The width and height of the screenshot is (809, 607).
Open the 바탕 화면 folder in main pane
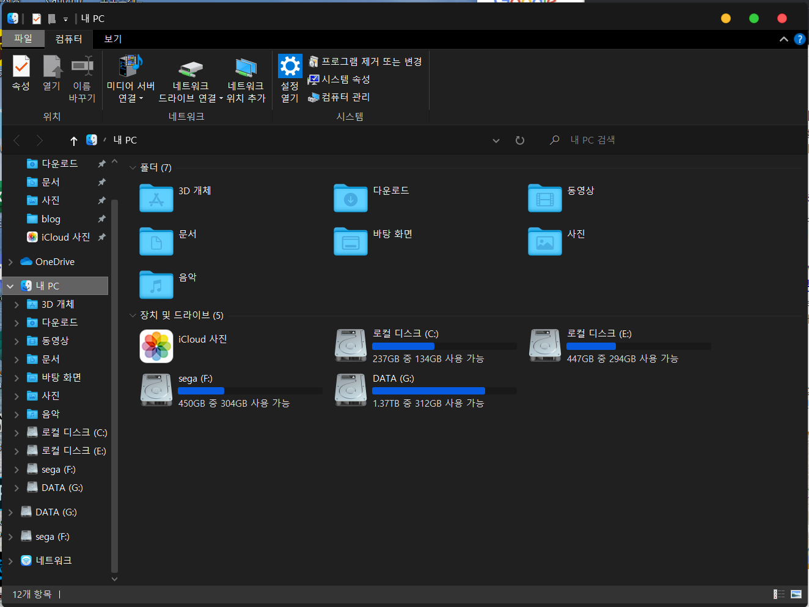(x=351, y=241)
